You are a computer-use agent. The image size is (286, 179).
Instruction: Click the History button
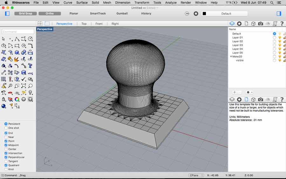click(146, 13)
